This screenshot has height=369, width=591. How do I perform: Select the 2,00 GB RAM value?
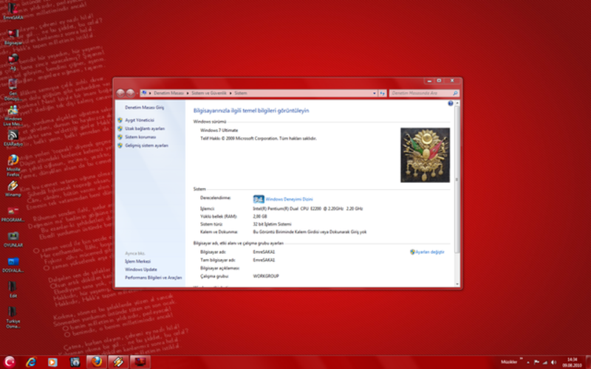click(x=260, y=216)
